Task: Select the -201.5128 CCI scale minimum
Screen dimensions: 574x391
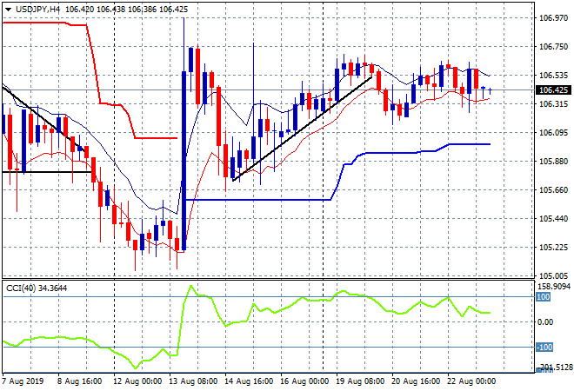Action: (554, 368)
